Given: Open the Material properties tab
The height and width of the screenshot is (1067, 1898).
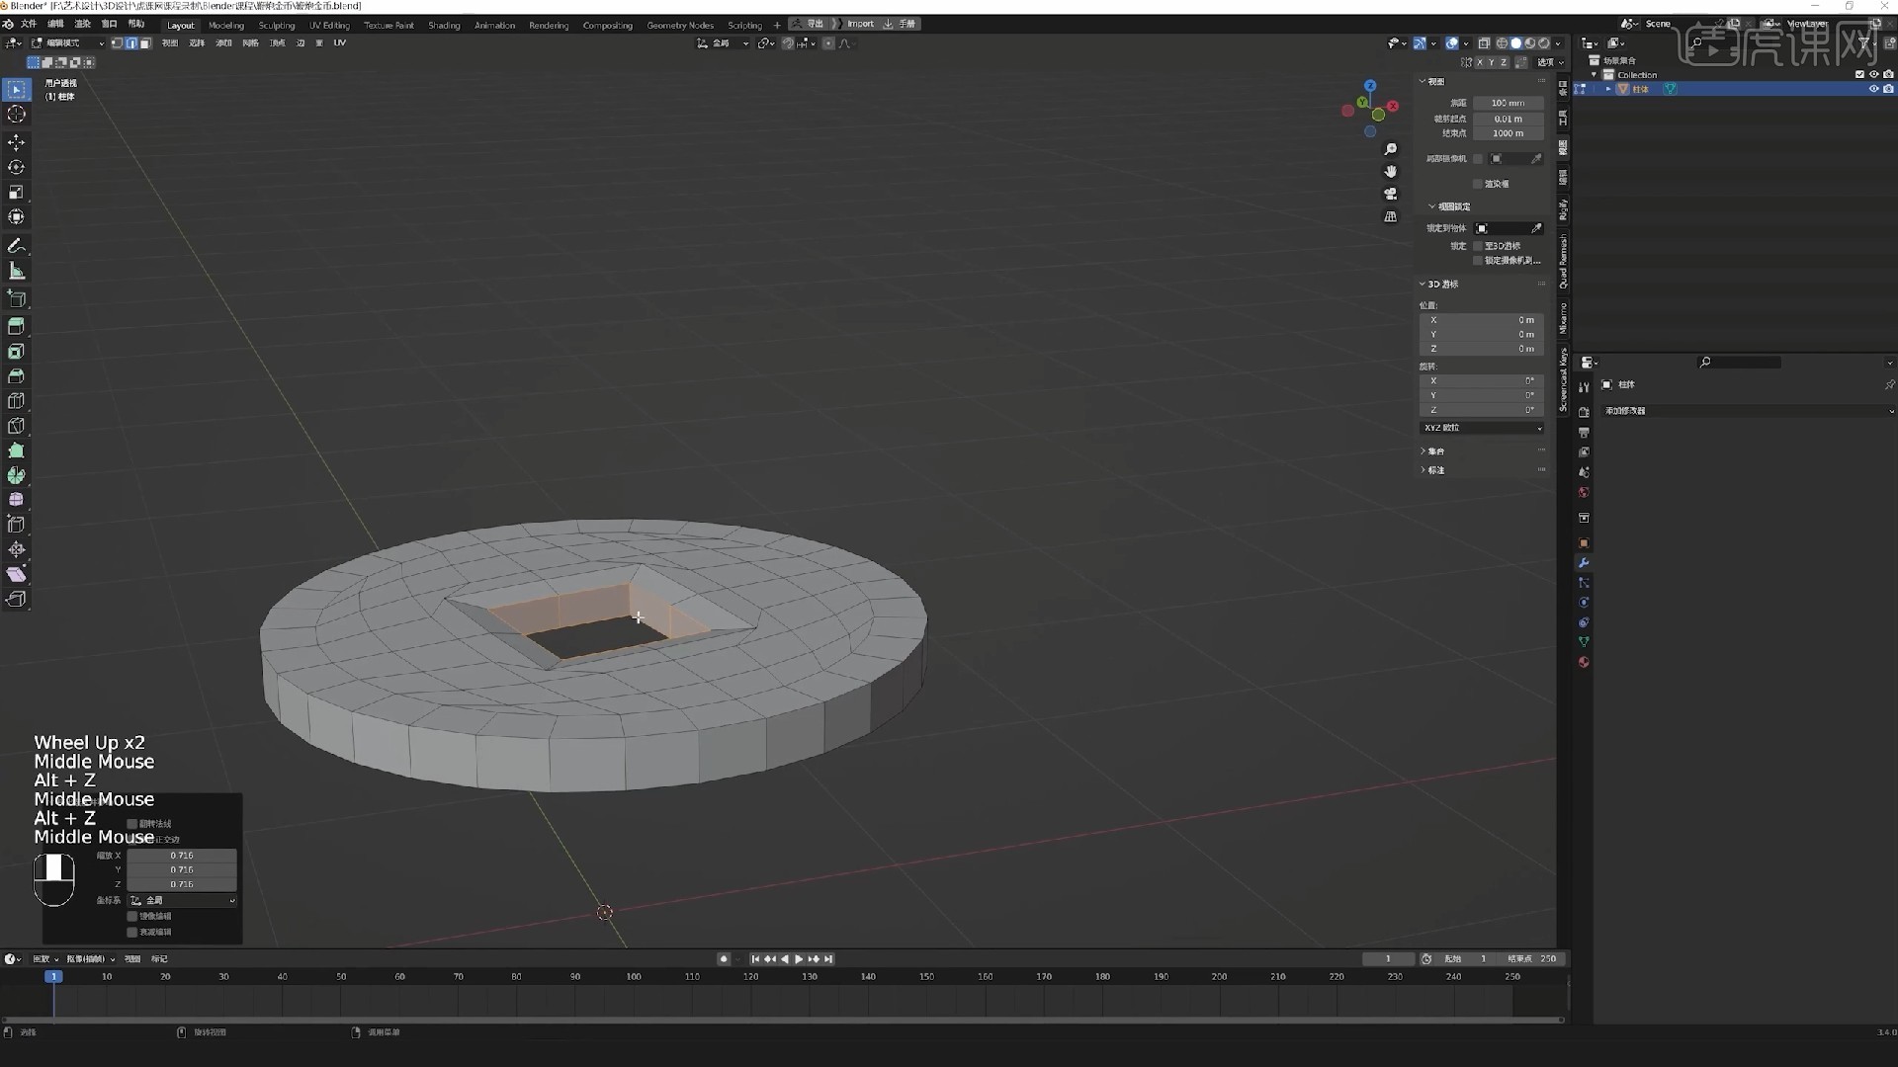Looking at the screenshot, I should pos(1584,662).
